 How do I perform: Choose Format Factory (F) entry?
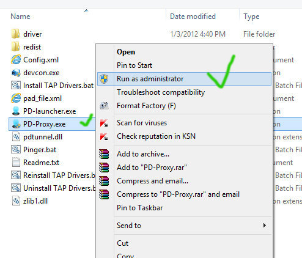click(x=146, y=106)
